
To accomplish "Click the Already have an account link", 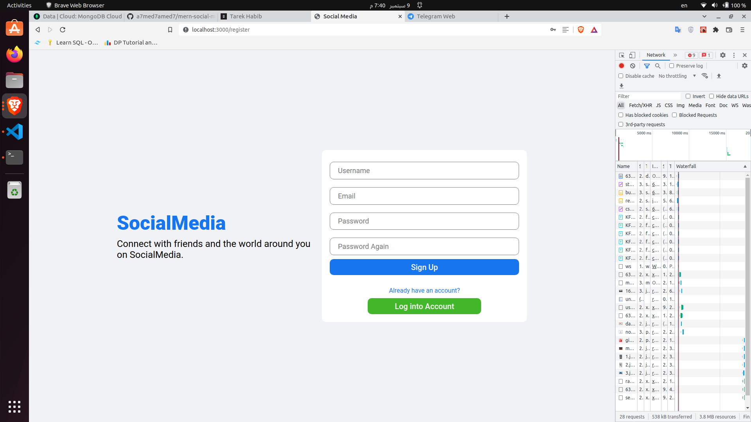I will click(424, 290).
